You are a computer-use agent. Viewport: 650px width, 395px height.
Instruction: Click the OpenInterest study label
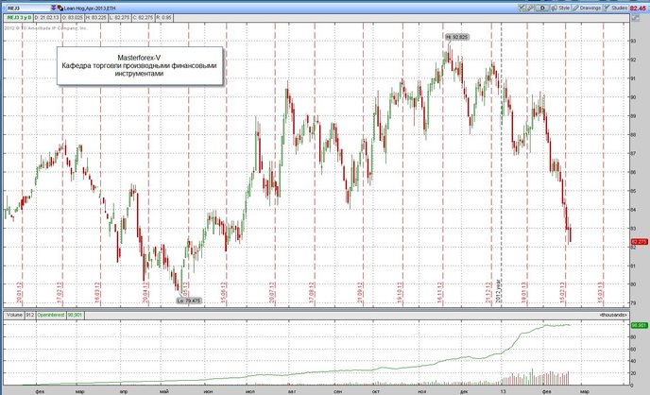(51, 315)
